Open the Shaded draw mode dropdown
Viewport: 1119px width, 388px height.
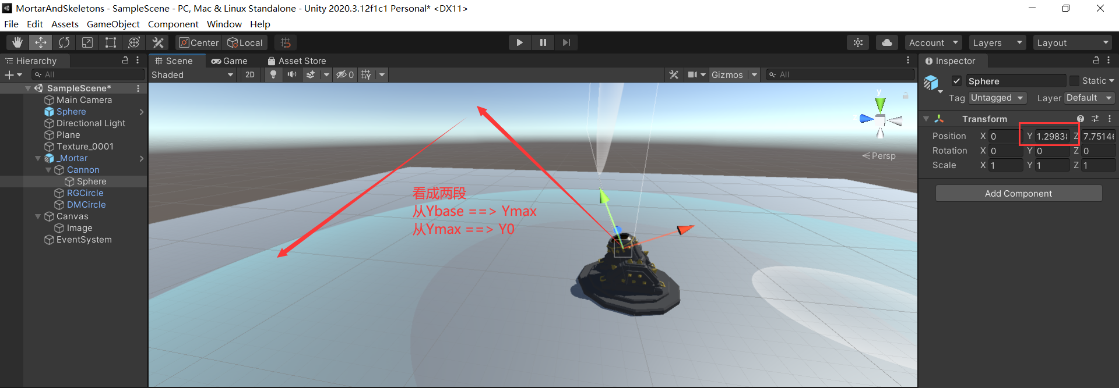click(192, 74)
